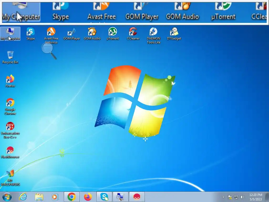
Task: Open Windows Media Player from taskbar
Action: [55, 197]
